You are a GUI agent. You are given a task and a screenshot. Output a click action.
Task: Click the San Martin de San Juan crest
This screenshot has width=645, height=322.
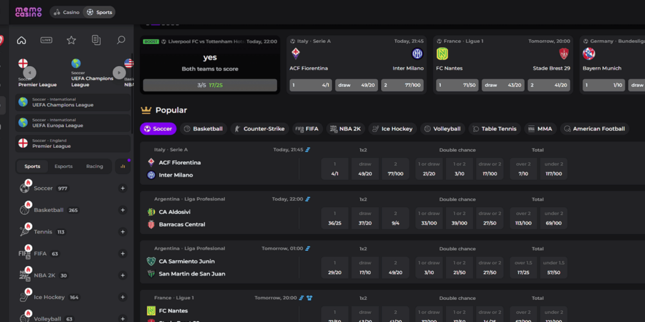(151, 274)
